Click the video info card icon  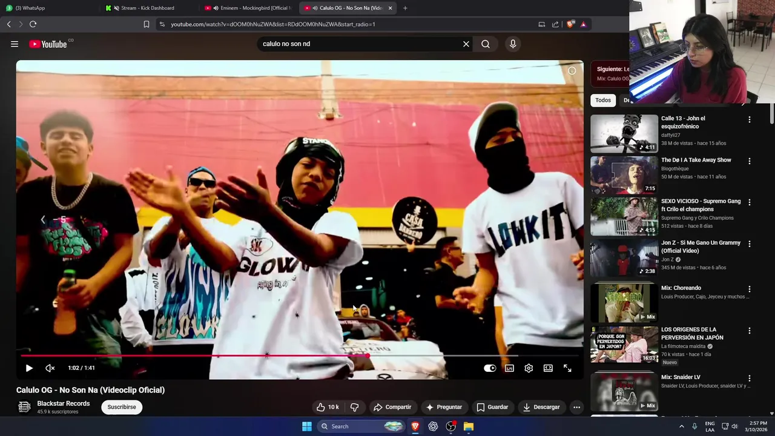572,71
